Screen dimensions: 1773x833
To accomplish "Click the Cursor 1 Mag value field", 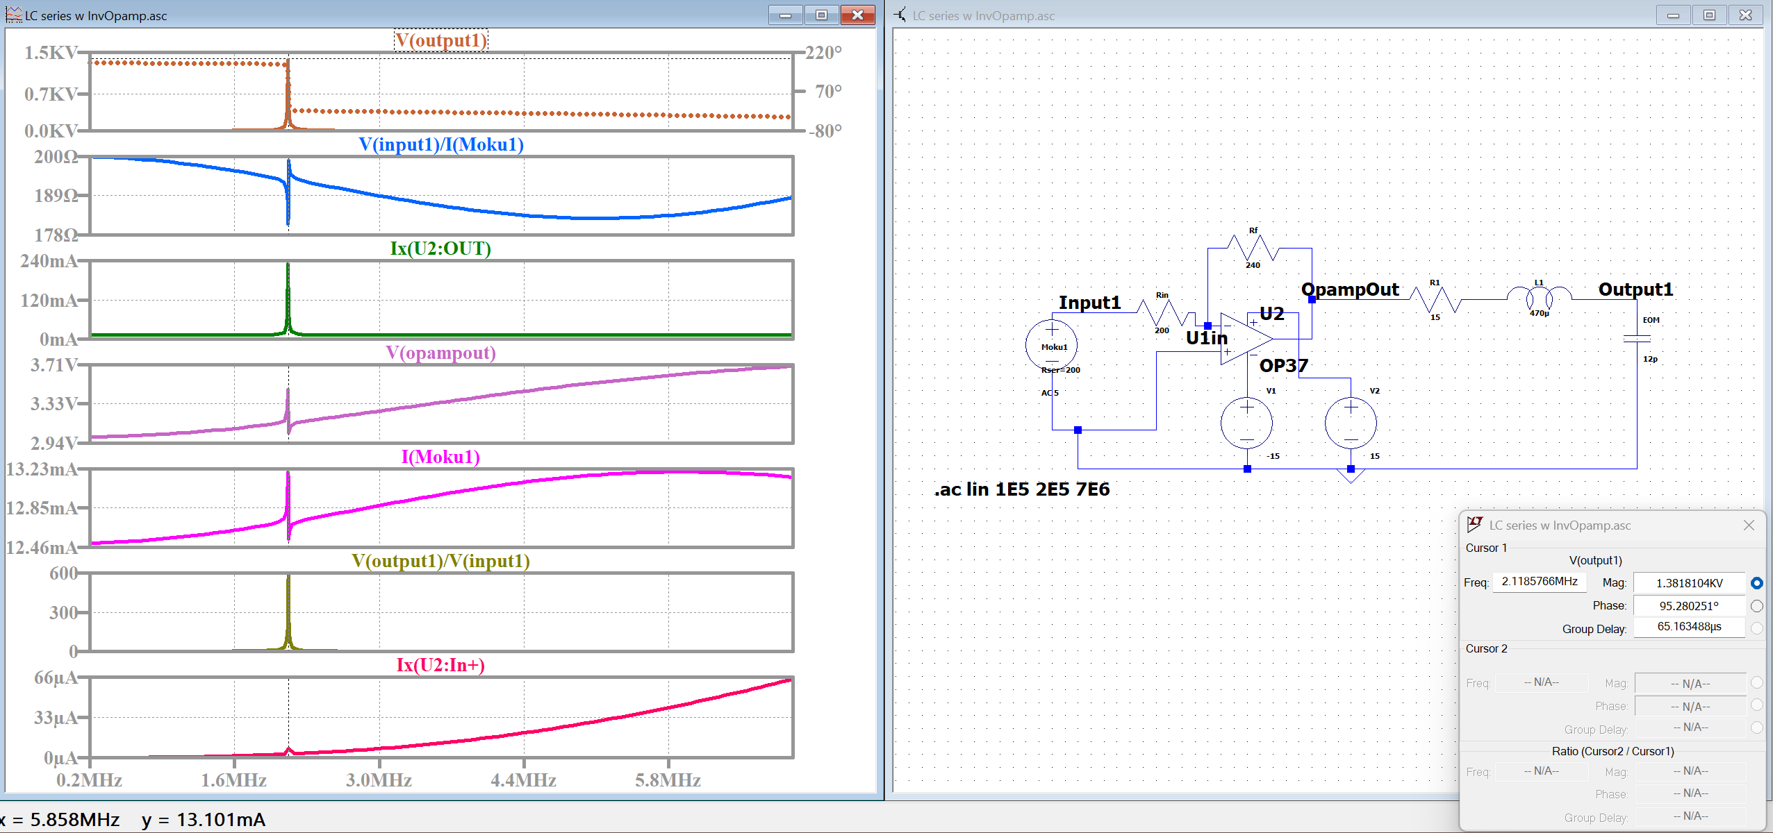I will pos(1689,583).
